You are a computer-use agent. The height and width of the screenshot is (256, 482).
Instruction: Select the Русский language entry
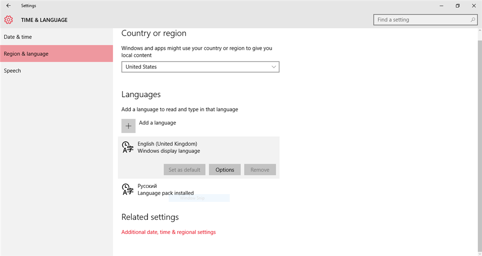(x=199, y=189)
